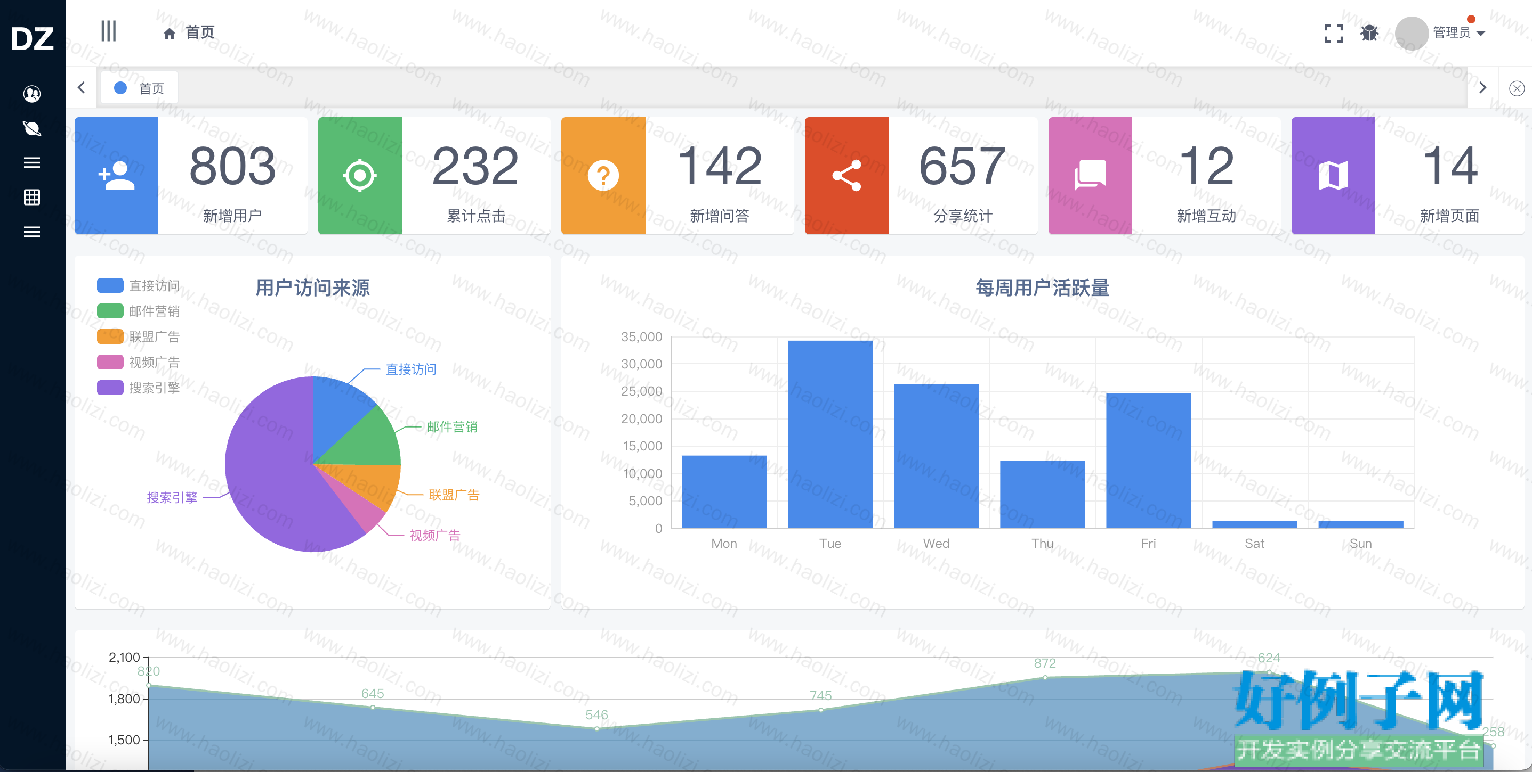Click the 657 分享统计 value
This screenshot has width=1532, height=772.
(963, 166)
